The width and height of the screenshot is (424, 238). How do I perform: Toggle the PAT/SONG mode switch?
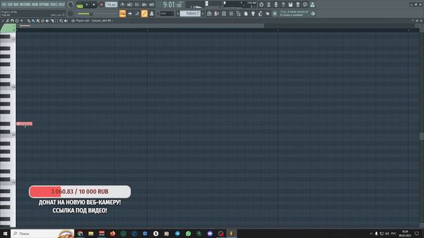coord(80,5)
